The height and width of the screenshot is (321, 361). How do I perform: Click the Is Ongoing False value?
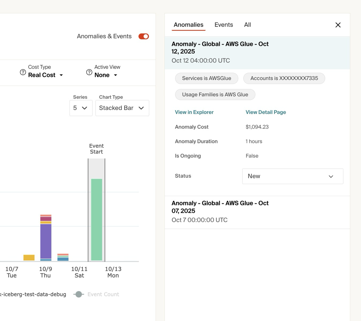tap(252, 156)
